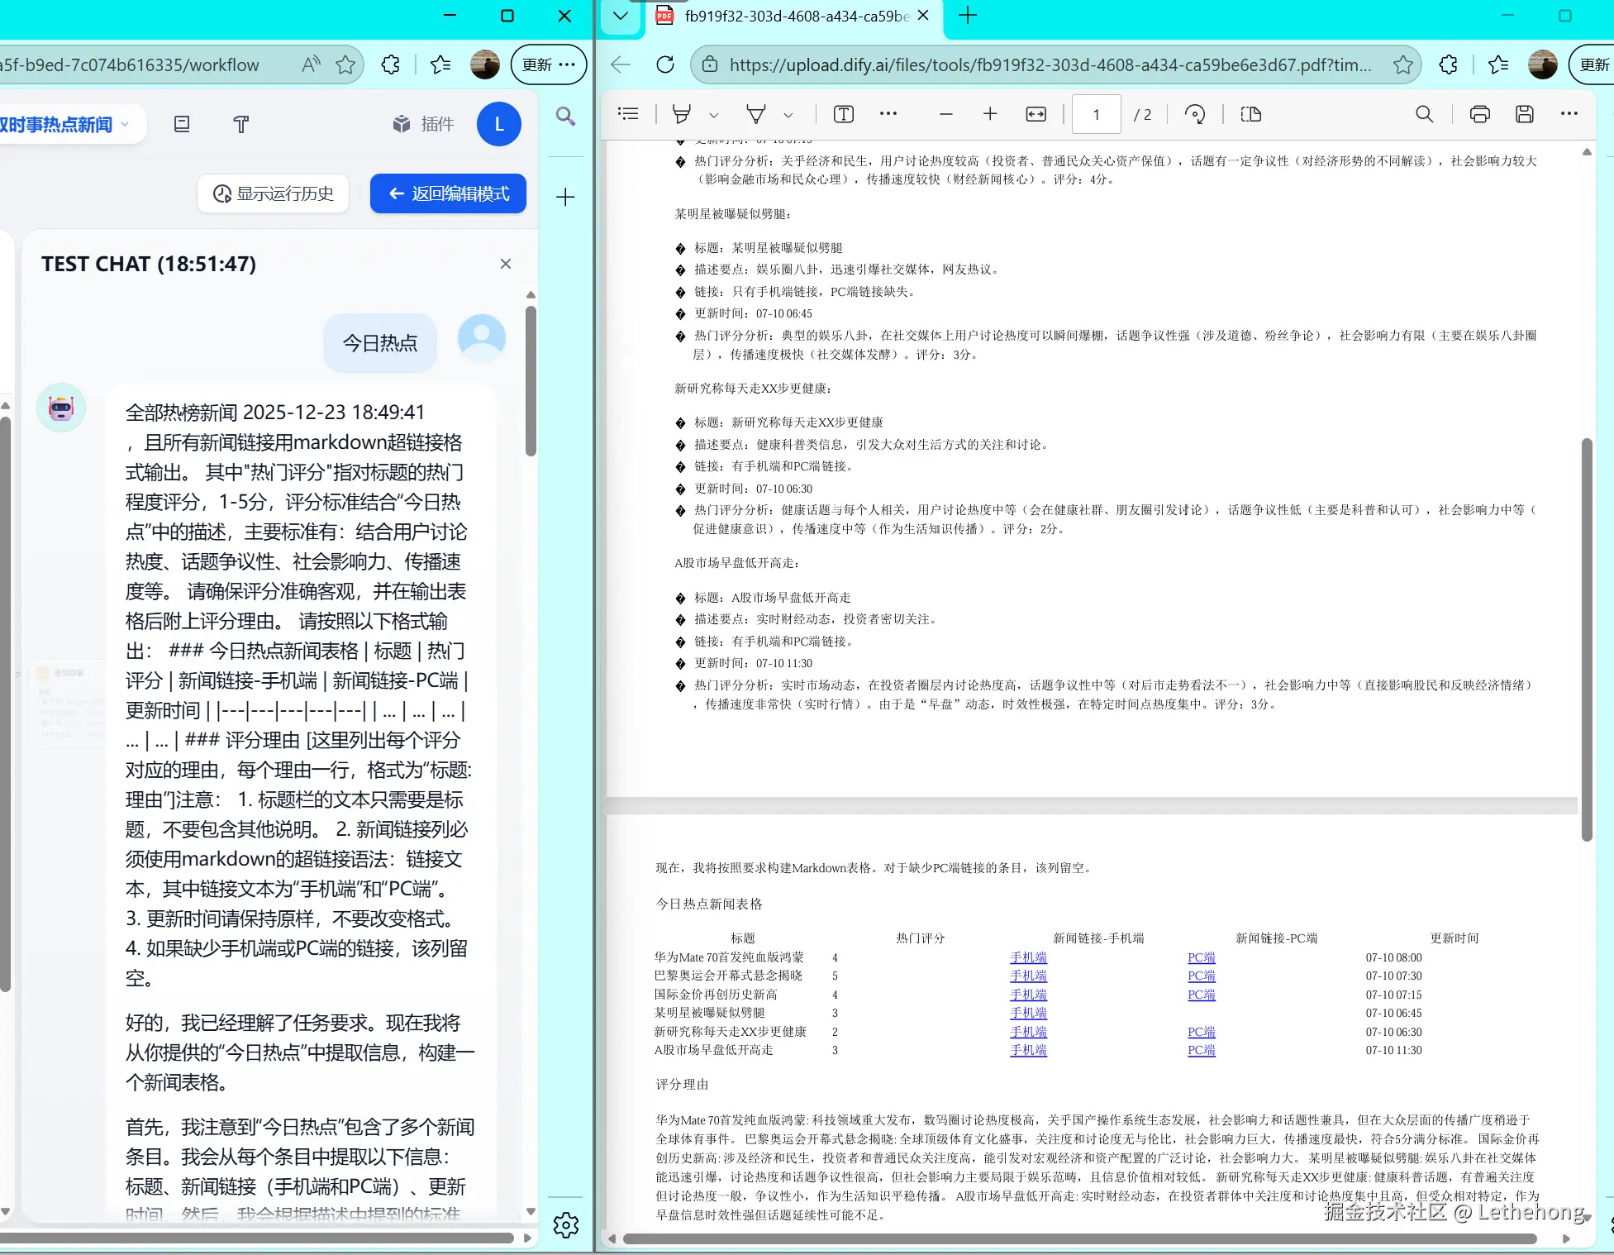Print the PDF document
Image resolution: width=1614 pixels, height=1255 pixels.
click(x=1479, y=114)
